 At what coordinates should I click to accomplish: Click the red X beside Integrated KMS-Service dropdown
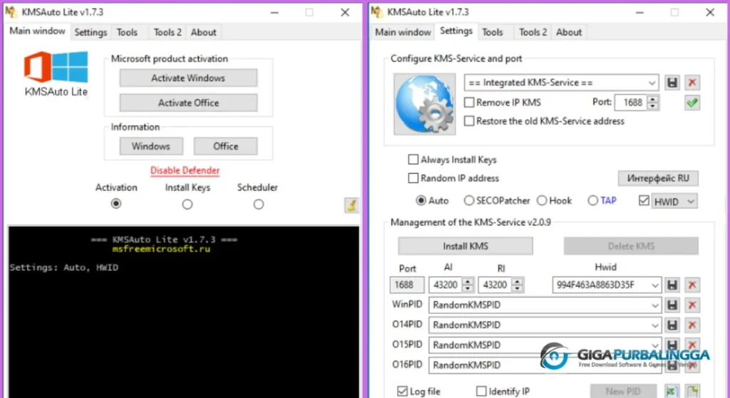[692, 83]
